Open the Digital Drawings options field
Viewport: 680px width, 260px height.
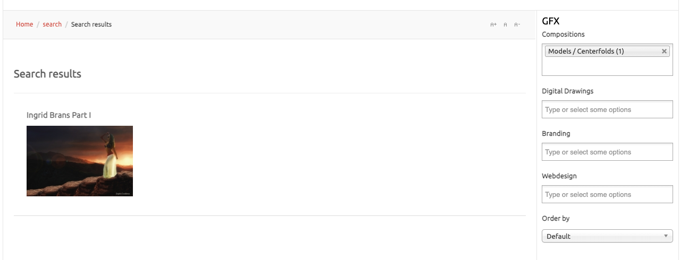click(607, 110)
